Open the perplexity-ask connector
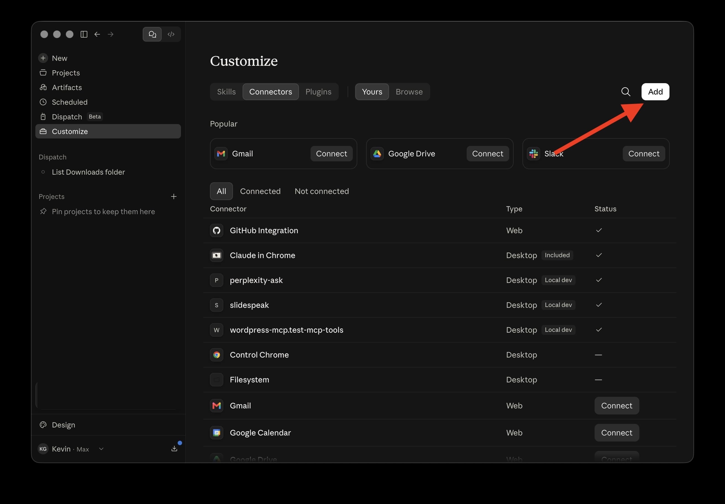Image resolution: width=725 pixels, height=504 pixels. (x=440, y=280)
